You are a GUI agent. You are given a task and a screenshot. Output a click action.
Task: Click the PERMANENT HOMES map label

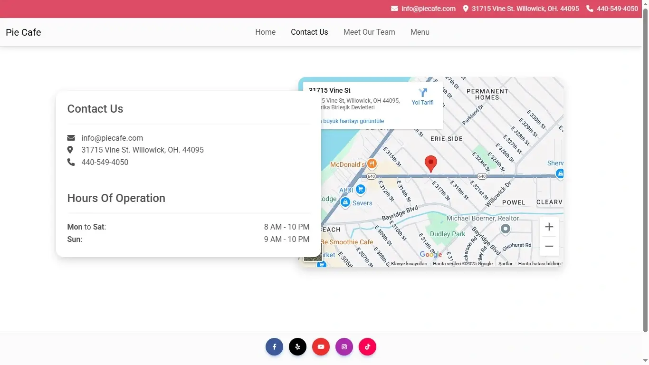click(x=487, y=94)
